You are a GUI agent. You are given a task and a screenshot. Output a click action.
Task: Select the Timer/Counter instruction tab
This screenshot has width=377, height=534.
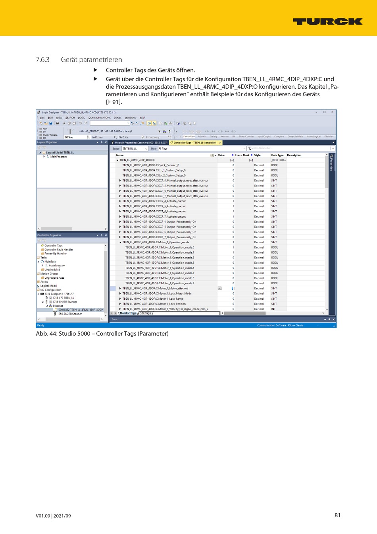point(246,136)
